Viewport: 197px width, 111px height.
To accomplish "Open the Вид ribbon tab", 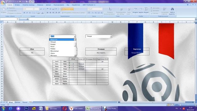I will (68, 5).
